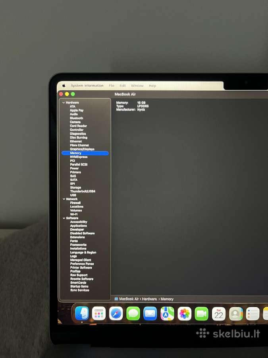The width and height of the screenshot is (268, 358).
Task: Select Card Reader in the sidebar
Action: (78, 126)
